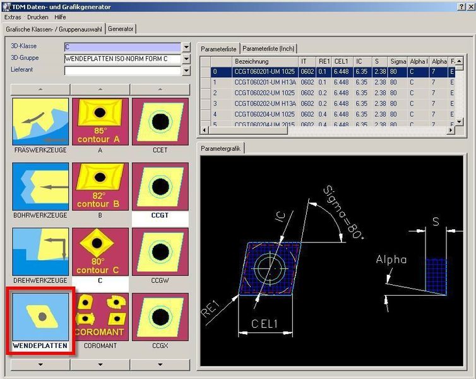Open the COROMANT supplier group icon
The image size is (476, 379).
[x=100, y=317]
